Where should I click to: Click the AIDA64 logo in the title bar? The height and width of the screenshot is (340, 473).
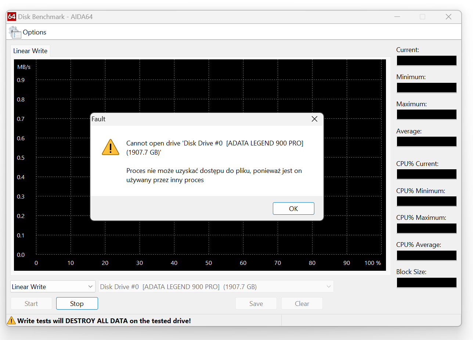(x=12, y=17)
